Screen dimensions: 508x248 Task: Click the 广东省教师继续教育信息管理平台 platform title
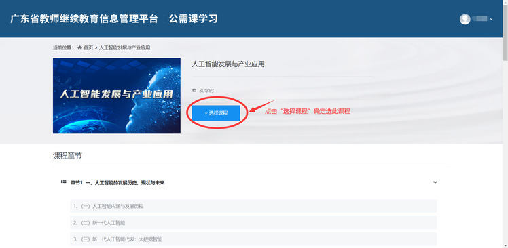coord(84,19)
